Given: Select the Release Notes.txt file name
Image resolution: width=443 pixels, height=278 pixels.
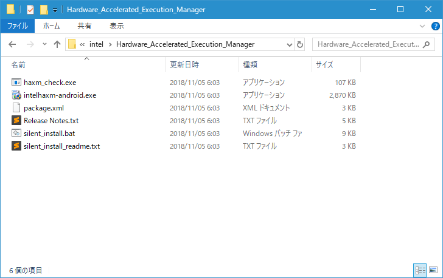Looking at the screenshot, I should click(51, 120).
